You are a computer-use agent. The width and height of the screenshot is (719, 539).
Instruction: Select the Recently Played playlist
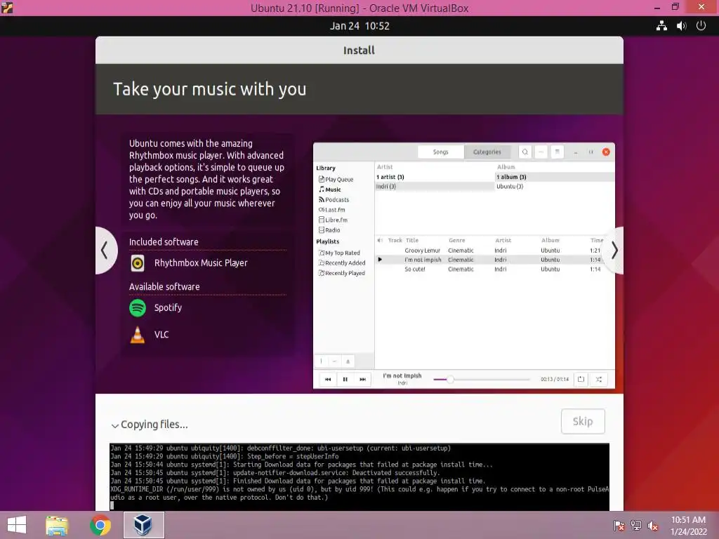click(342, 273)
